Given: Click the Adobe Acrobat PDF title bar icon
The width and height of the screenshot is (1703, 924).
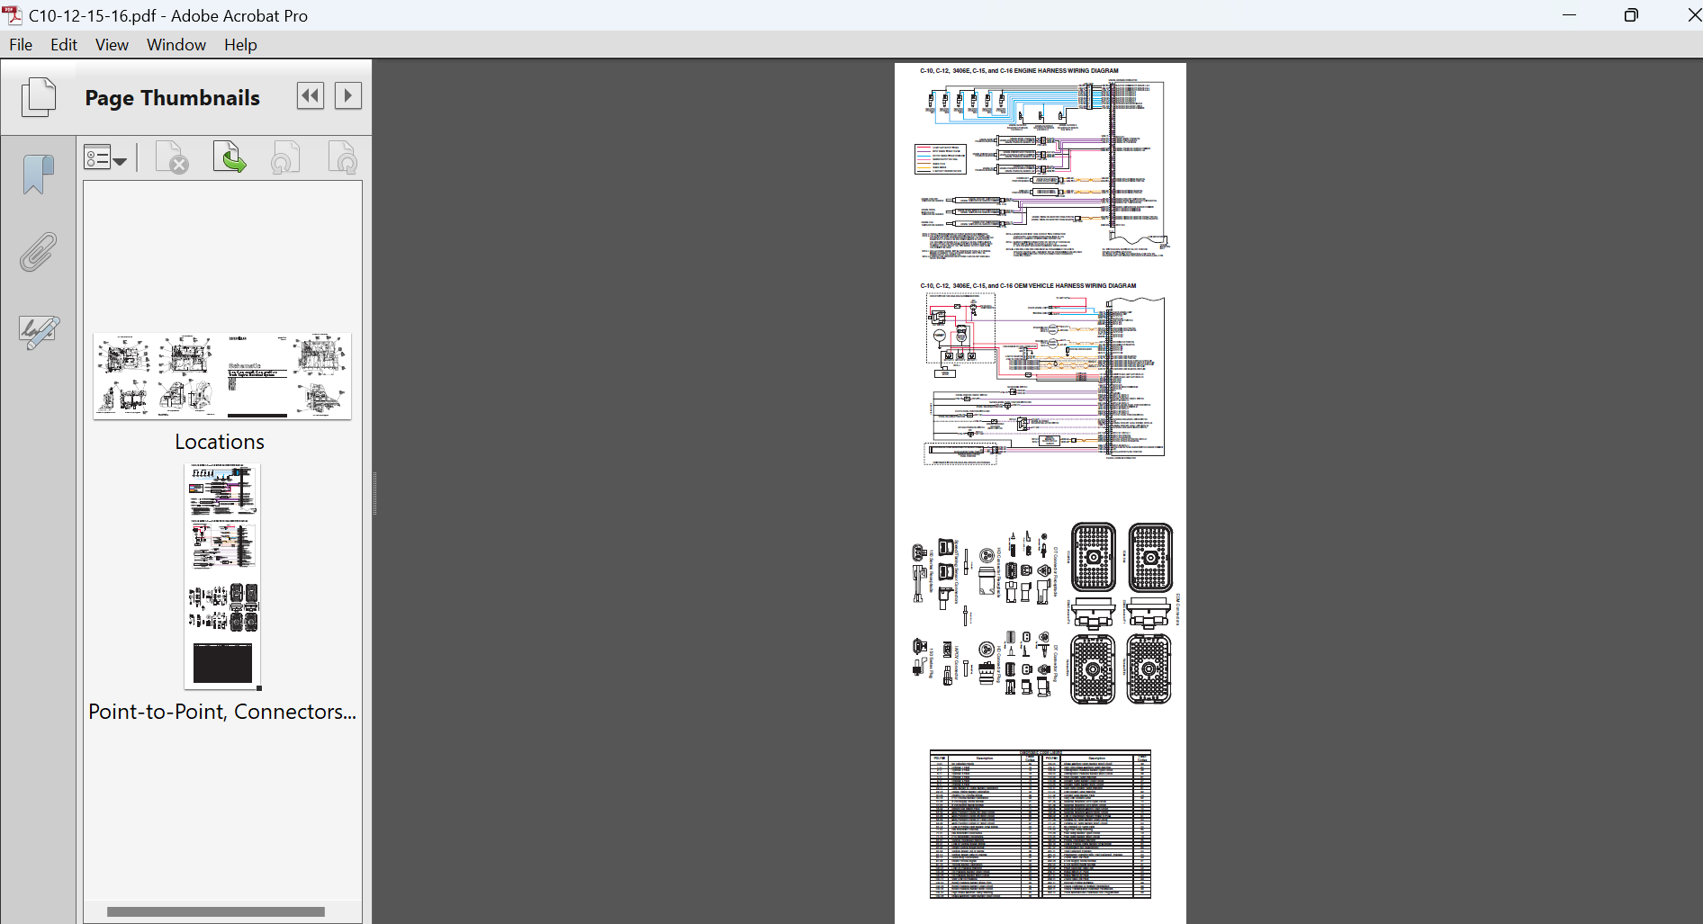Looking at the screenshot, I should (13, 15).
